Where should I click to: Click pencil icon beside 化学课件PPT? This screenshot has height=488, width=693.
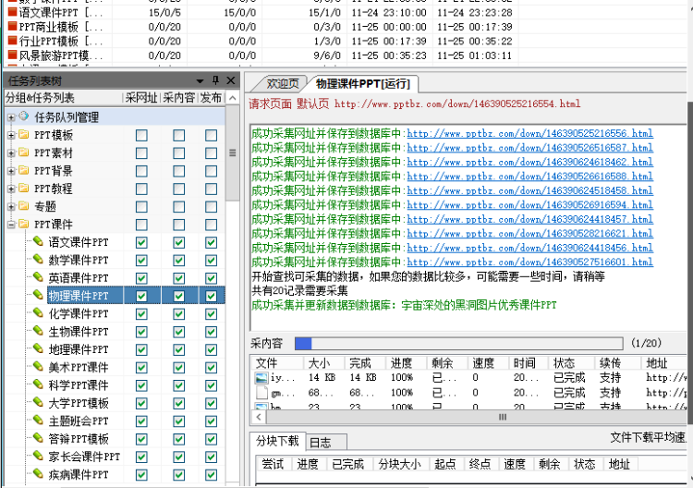pos(38,314)
